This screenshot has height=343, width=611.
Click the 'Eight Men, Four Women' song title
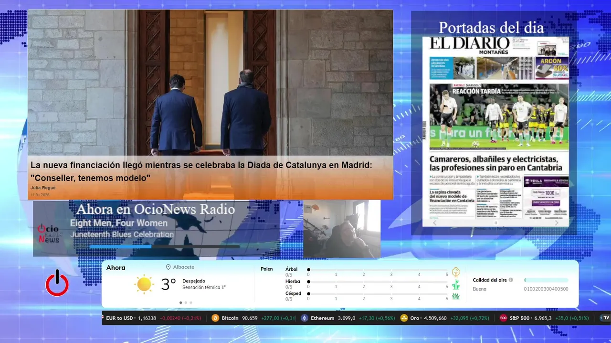(x=119, y=223)
